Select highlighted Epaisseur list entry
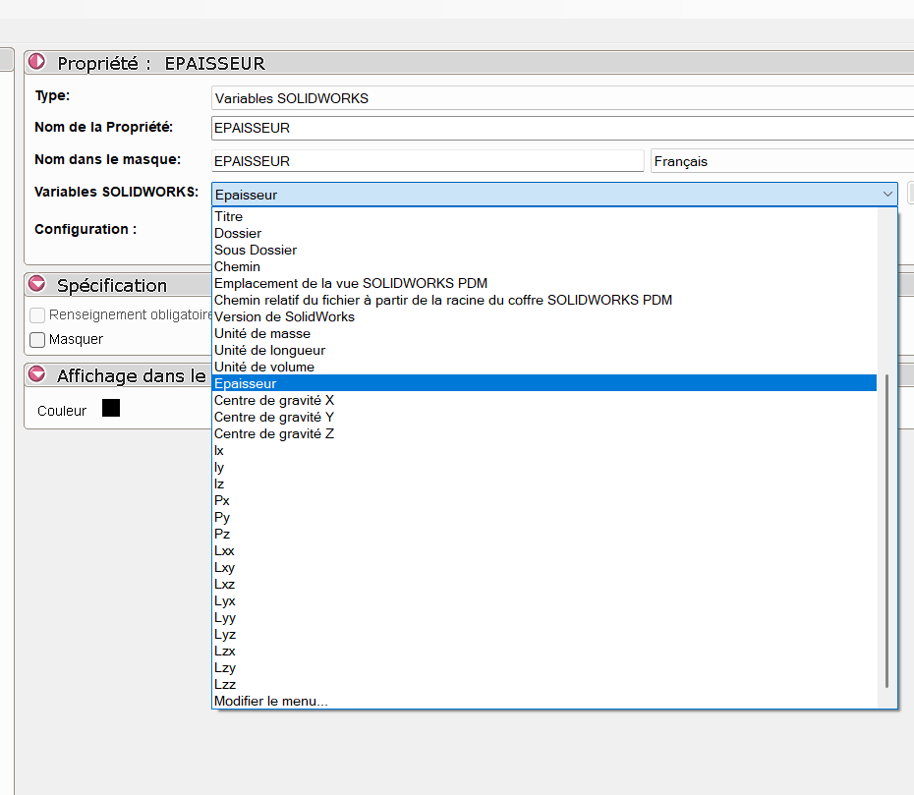Viewport: 914px width, 795px height. pos(544,383)
